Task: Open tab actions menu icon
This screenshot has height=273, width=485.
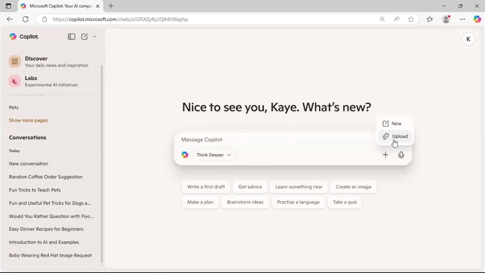Action: 8,6
